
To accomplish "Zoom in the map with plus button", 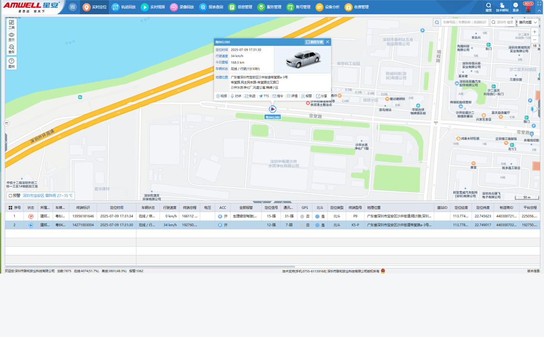I will pyautogui.click(x=535, y=32).
